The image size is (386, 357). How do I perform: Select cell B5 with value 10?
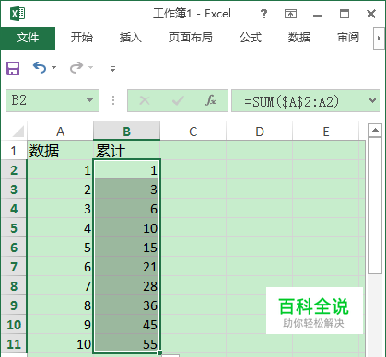click(x=126, y=228)
